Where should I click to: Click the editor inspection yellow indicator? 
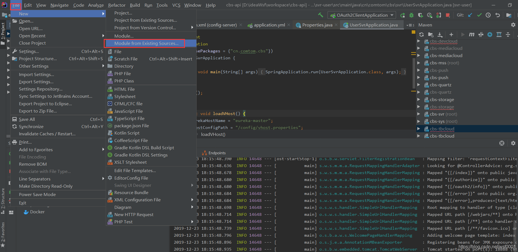click(413, 32)
